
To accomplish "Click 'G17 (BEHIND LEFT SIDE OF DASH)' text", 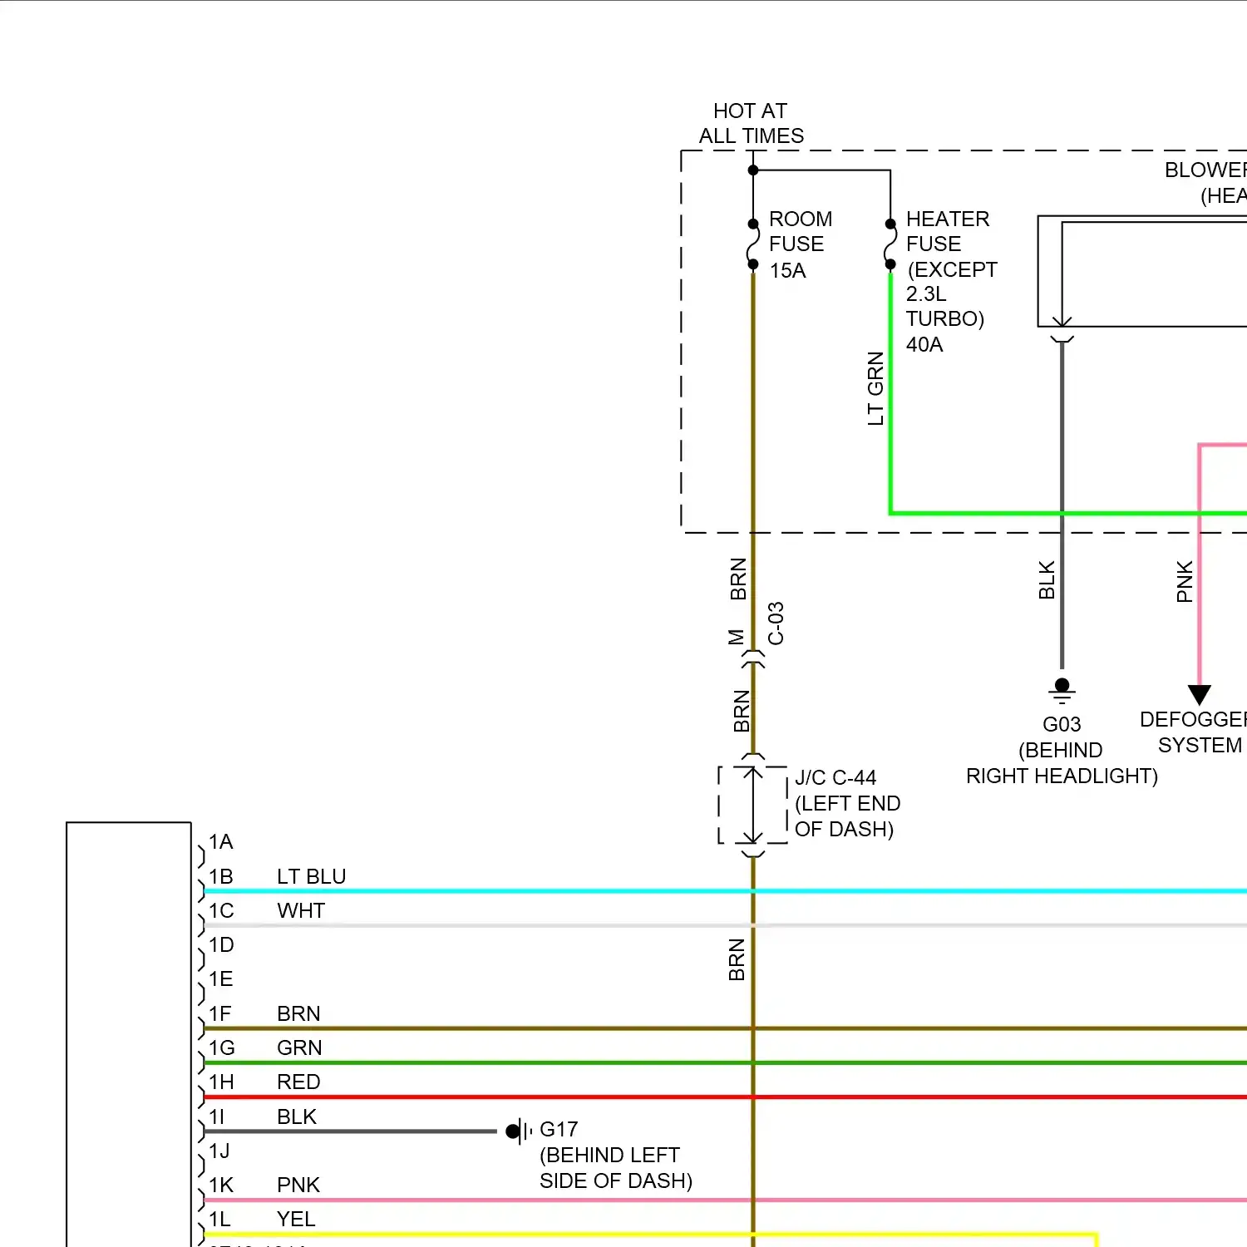I will tap(616, 1155).
